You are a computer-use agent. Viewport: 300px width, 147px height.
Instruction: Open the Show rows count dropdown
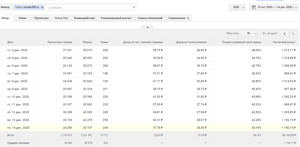pos(250,33)
